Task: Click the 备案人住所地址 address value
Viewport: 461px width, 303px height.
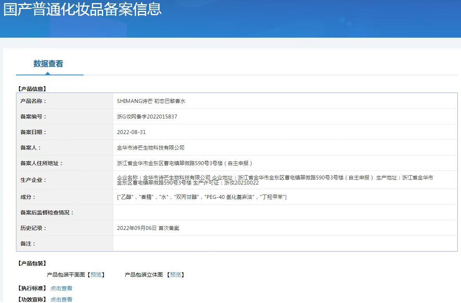Action: (x=185, y=163)
